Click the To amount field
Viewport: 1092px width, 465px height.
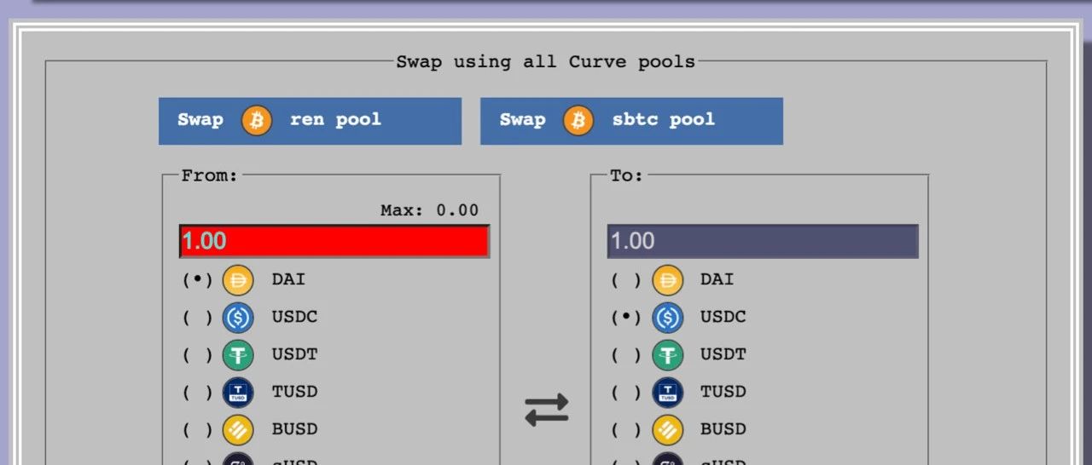(x=763, y=241)
